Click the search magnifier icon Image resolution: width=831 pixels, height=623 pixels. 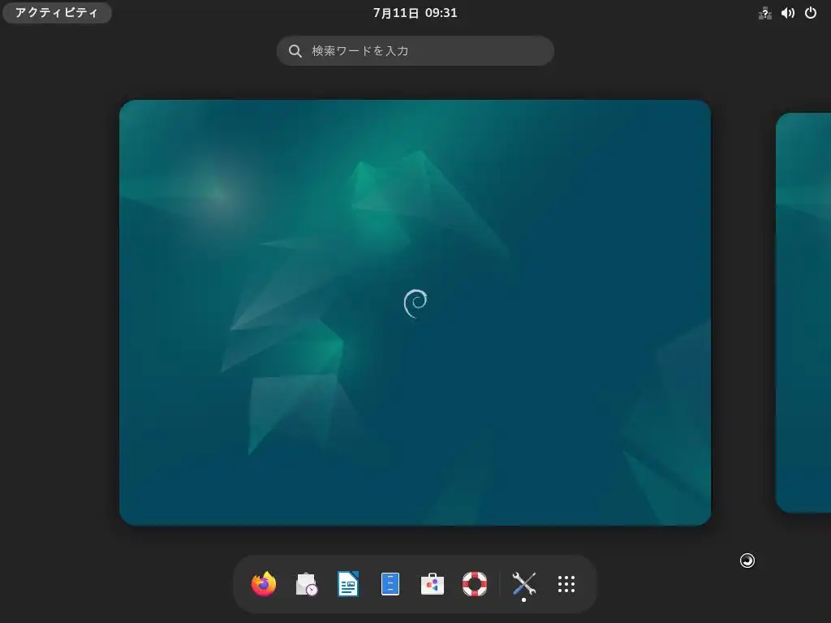click(x=295, y=51)
